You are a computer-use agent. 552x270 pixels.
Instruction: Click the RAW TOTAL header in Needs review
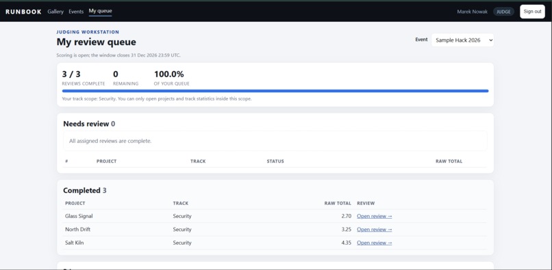coord(449,161)
